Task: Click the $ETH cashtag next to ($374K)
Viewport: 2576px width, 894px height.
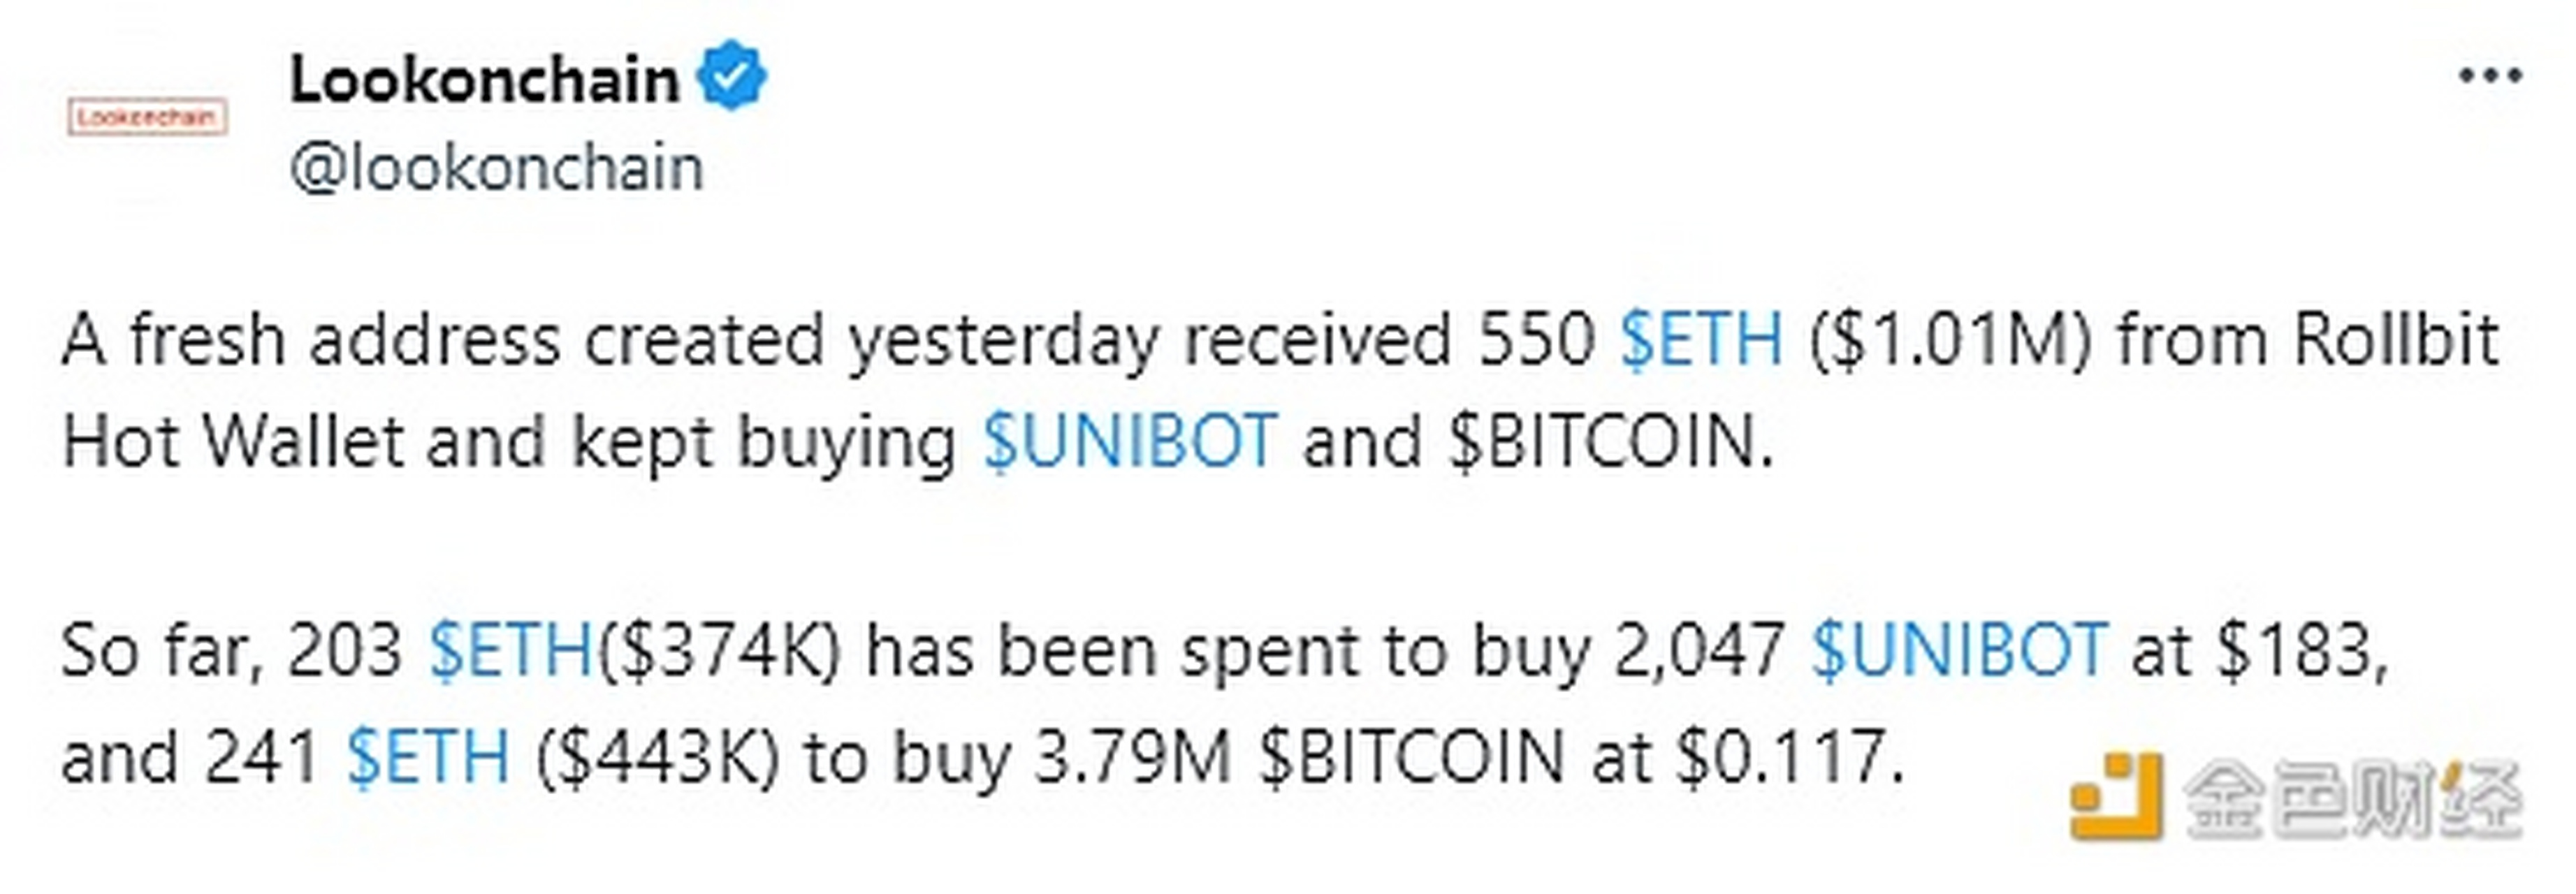Action: tap(511, 651)
